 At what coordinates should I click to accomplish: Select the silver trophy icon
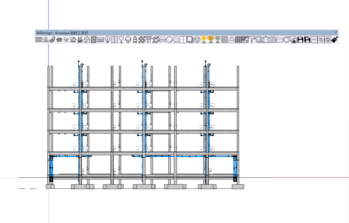tap(218, 40)
